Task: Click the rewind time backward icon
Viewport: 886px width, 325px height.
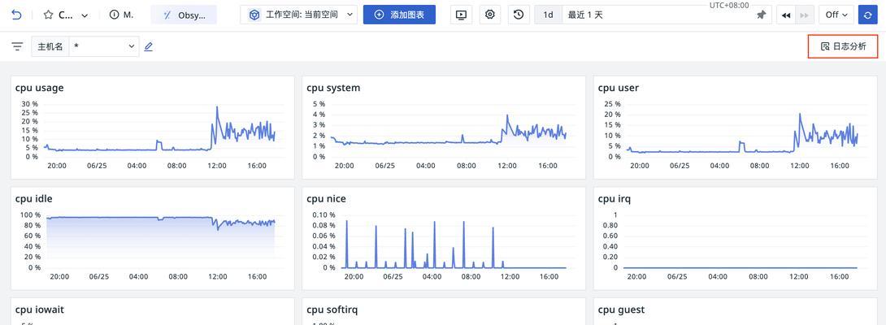Action: coord(786,15)
